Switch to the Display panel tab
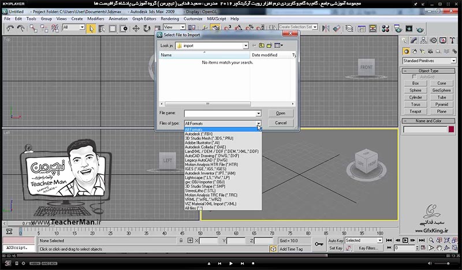 coord(443,40)
